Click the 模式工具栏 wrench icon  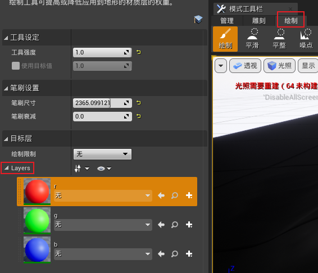coord(221,9)
